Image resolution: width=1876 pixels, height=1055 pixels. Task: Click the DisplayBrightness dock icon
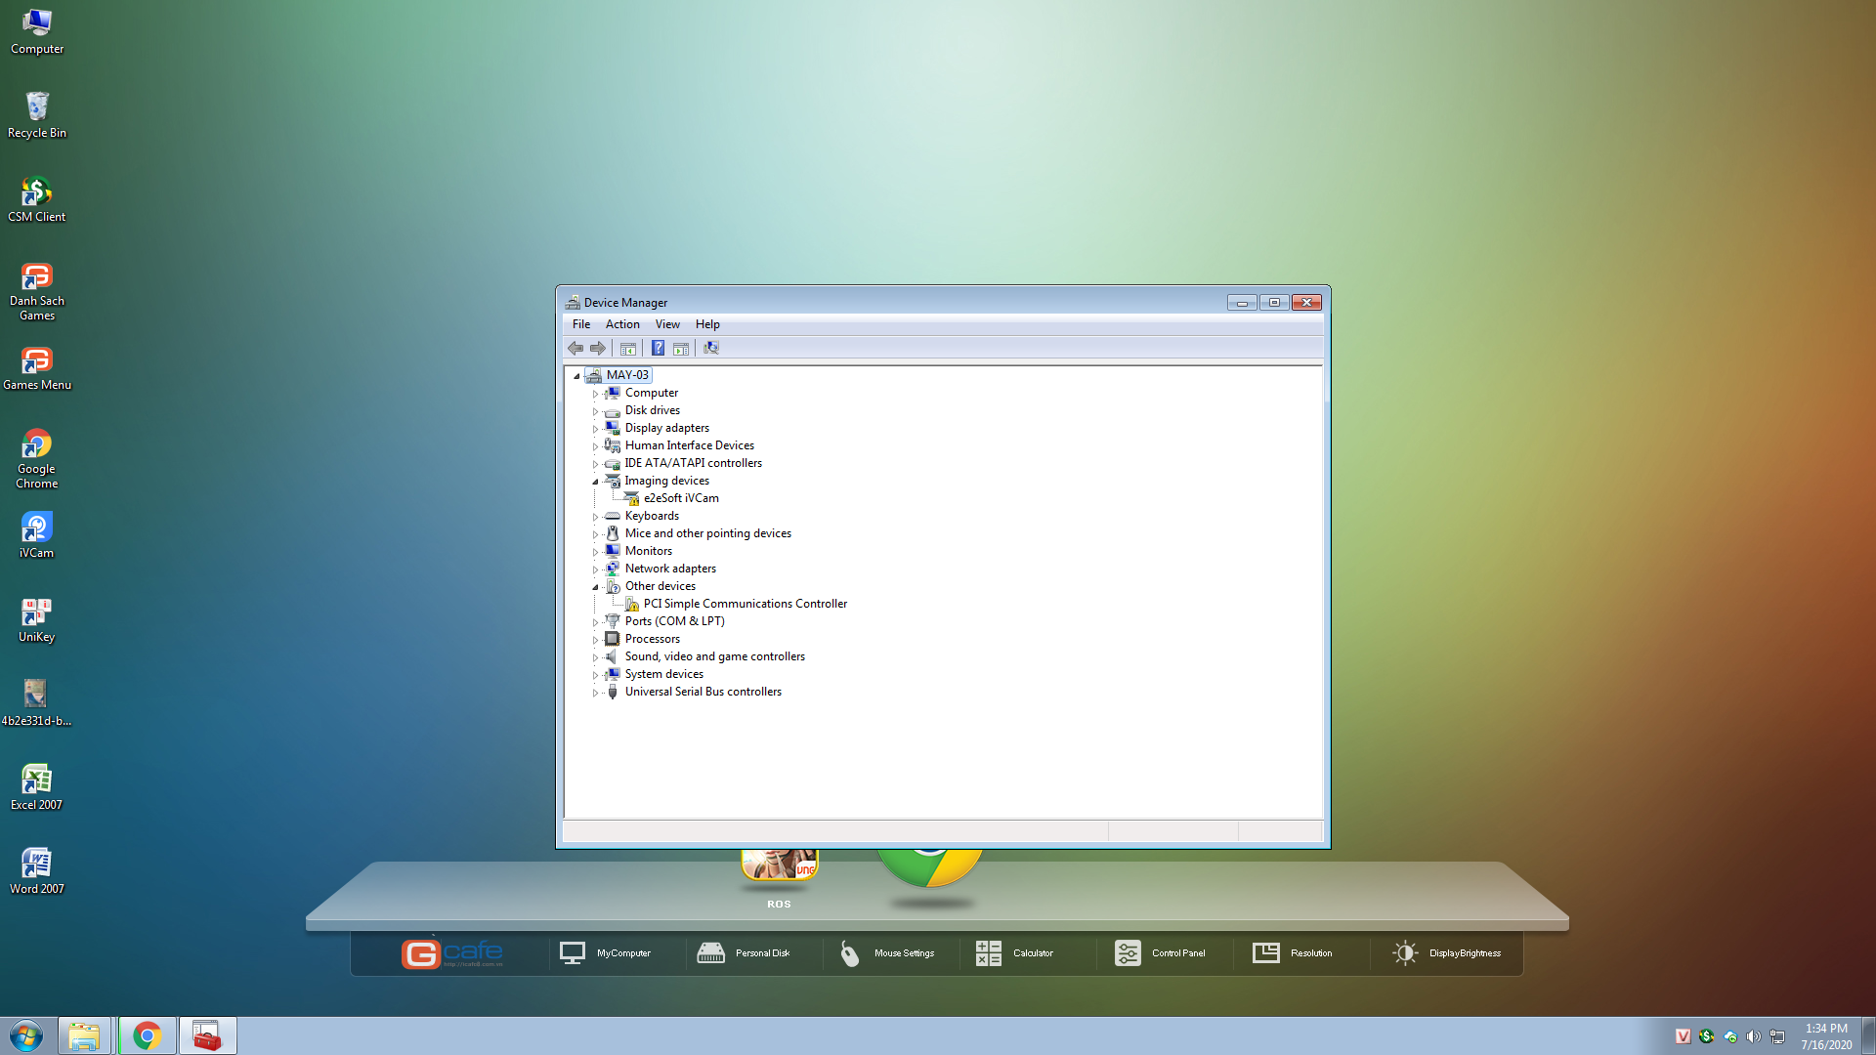click(1447, 953)
